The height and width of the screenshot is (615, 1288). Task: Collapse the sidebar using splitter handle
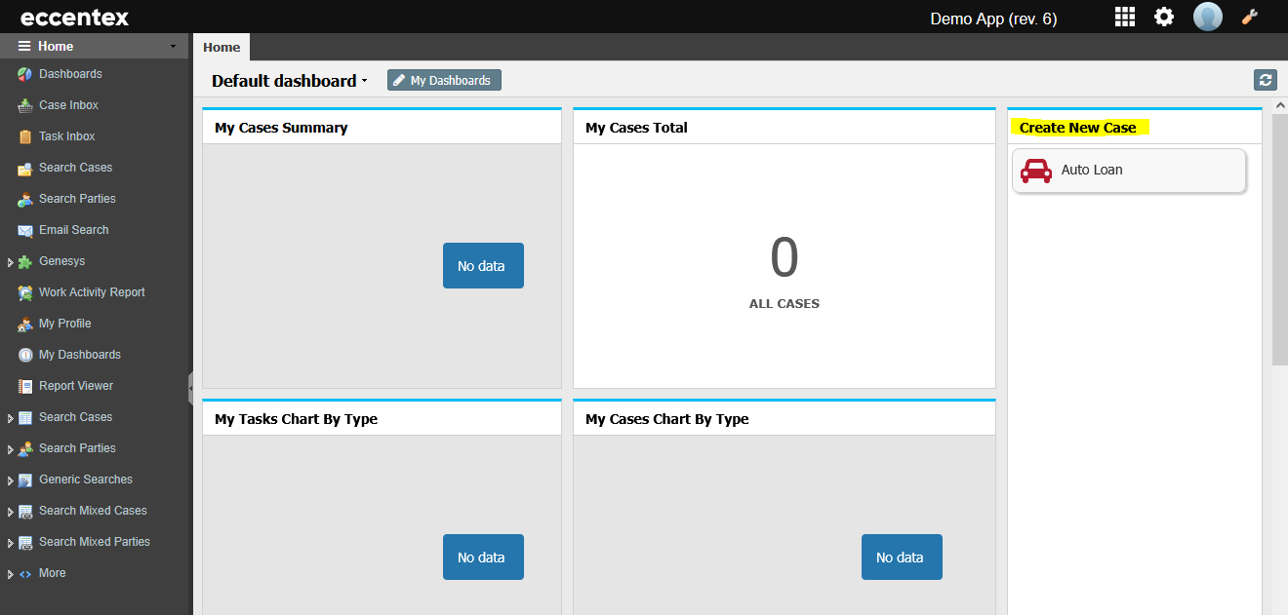click(x=190, y=387)
